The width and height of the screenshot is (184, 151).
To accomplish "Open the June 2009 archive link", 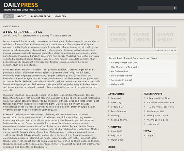I will coord(117,131).
